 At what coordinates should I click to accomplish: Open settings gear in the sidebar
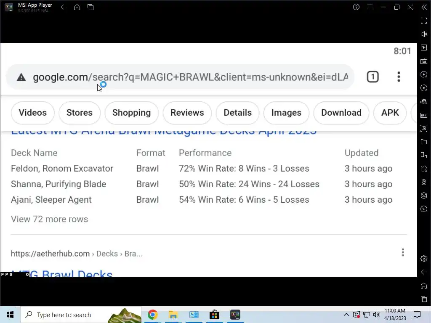[424, 259]
